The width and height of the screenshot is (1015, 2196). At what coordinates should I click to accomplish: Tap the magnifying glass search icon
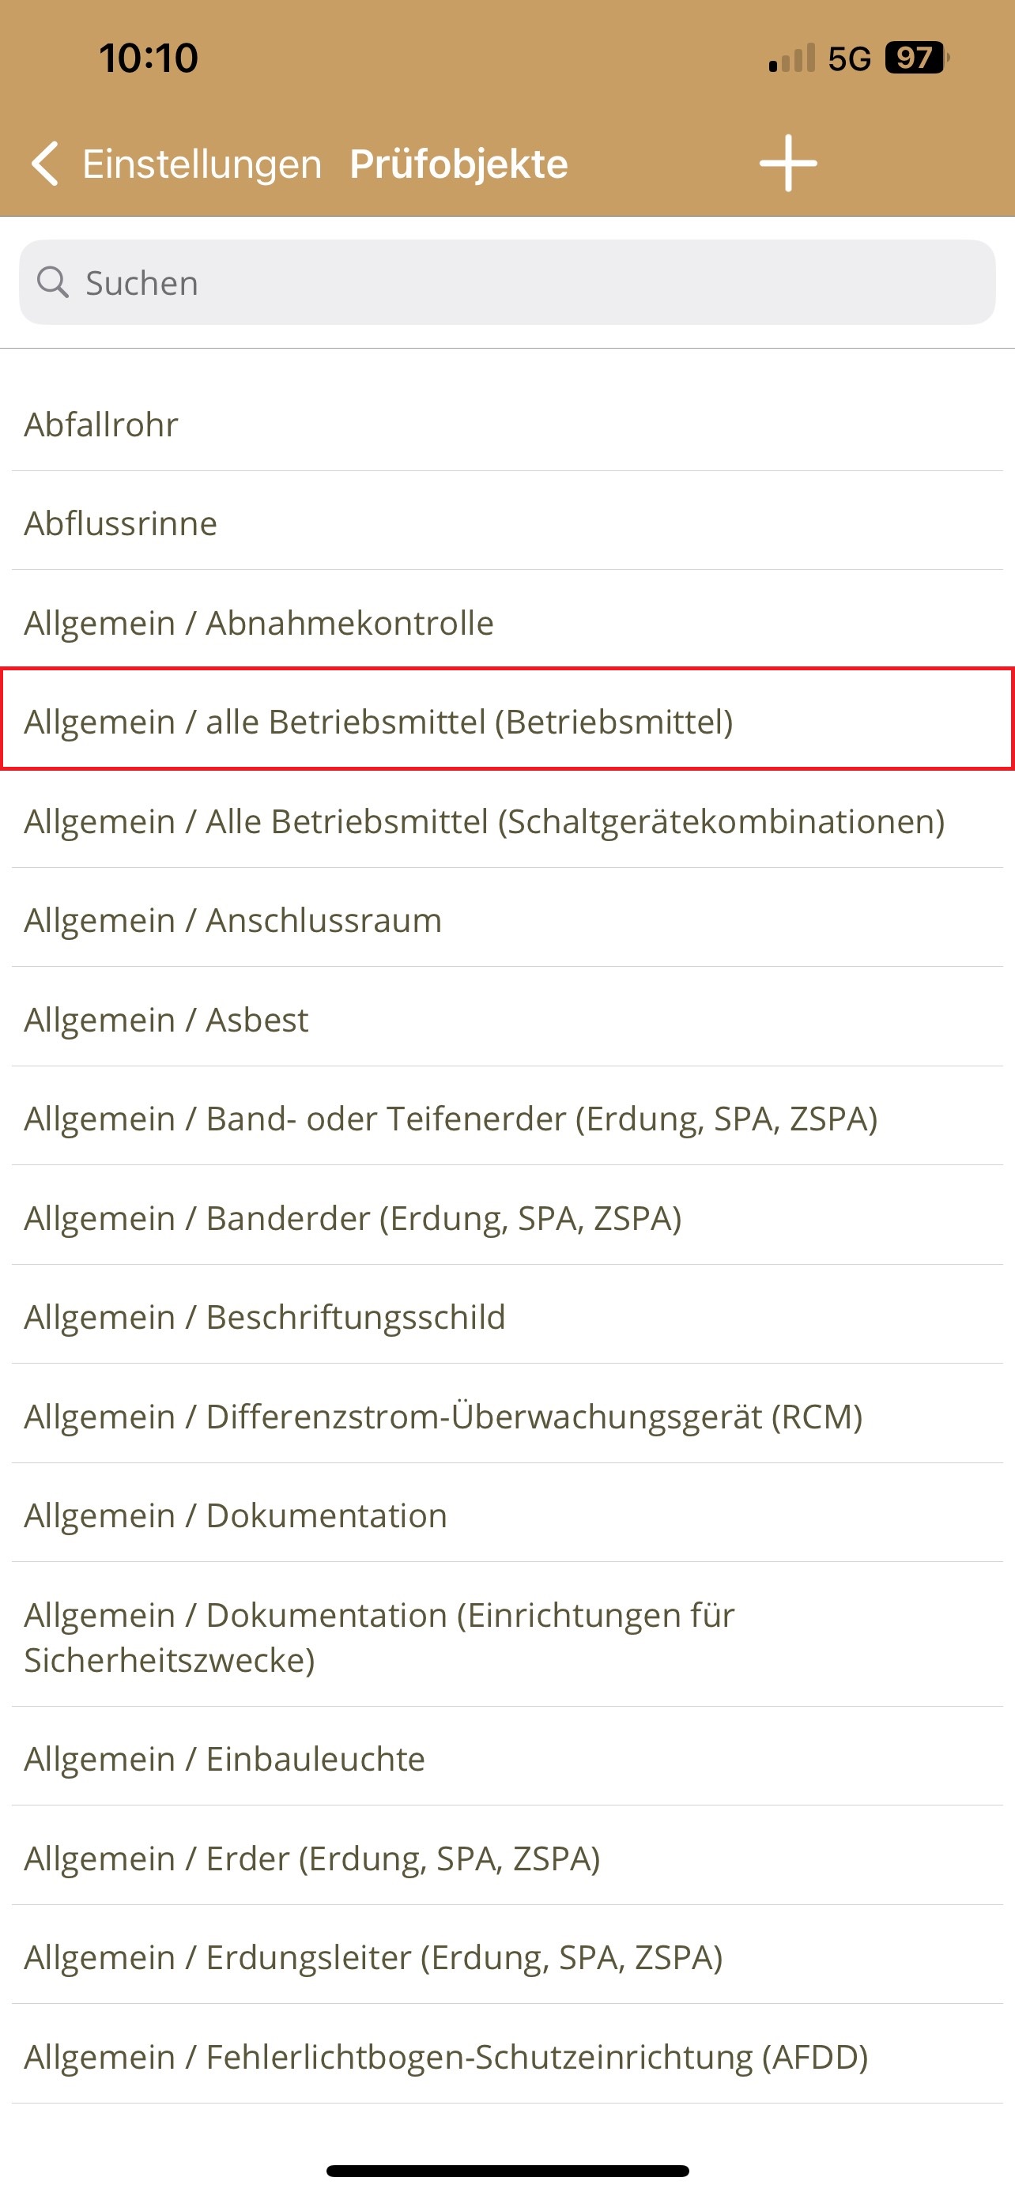tap(53, 282)
